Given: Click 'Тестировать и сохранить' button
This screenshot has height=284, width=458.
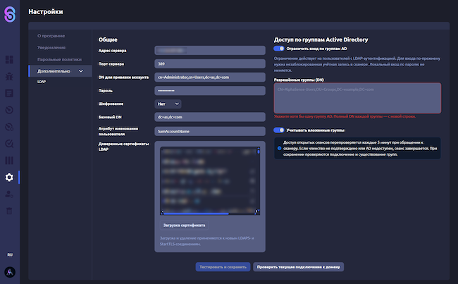Looking at the screenshot, I should pos(223,267).
